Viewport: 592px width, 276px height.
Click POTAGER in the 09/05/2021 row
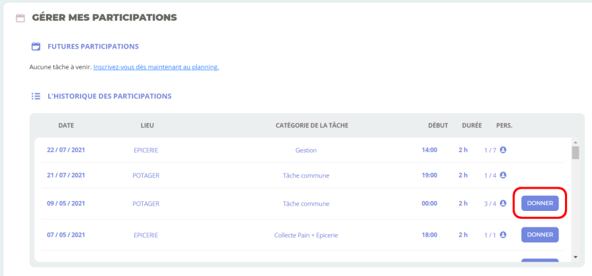[x=146, y=204]
